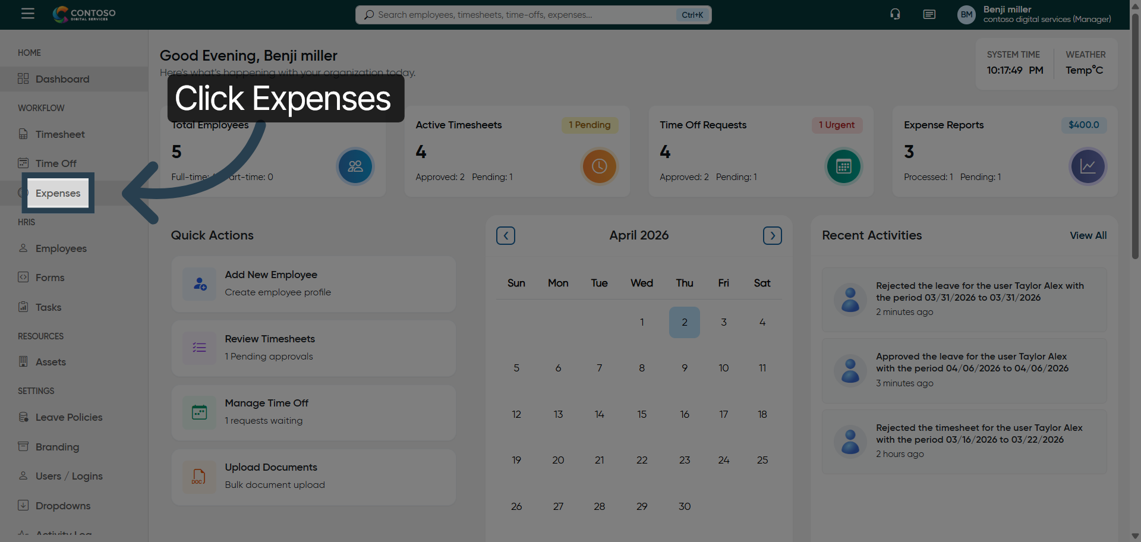
Task: Select Expenses in the sidebar
Action: coord(58,193)
